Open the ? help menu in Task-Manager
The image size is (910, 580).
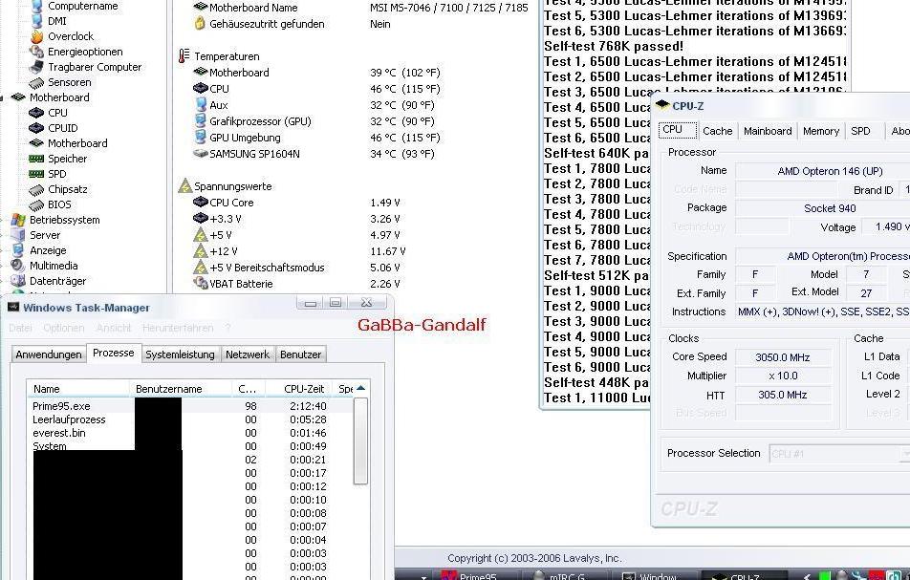[x=228, y=328]
